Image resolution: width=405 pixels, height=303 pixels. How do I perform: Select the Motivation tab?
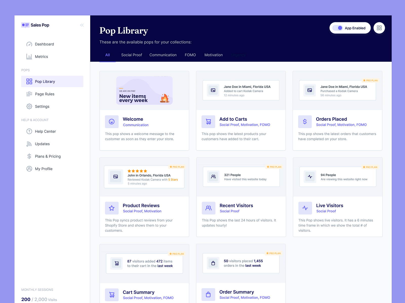point(213,55)
